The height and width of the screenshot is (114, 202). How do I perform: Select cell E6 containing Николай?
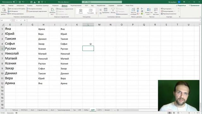coord(10,54)
